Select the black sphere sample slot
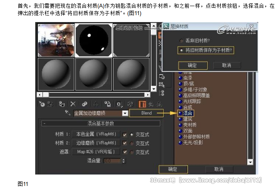 pos(94,40)
